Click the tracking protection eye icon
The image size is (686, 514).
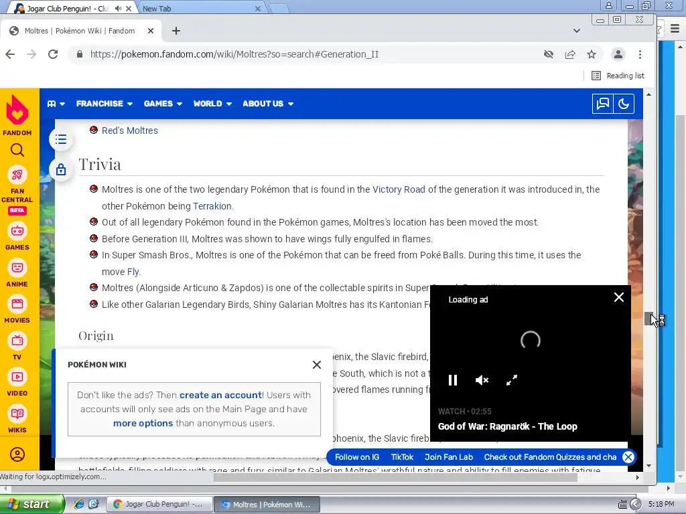click(548, 54)
